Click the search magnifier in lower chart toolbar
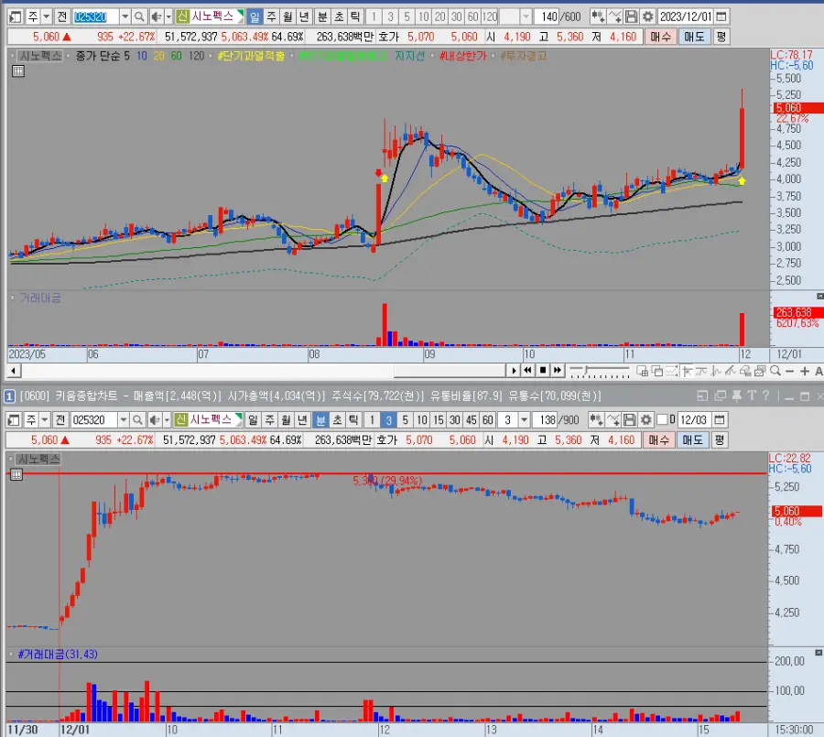Screen dimensions: 824x737 point(137,420)
